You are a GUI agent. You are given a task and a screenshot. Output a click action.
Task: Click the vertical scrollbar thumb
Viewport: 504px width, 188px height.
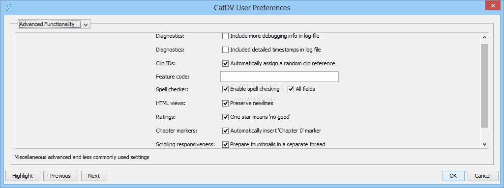tap(485, 86)
